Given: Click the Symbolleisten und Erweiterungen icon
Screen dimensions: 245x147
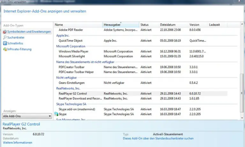Looking at the screenshot, I should [5, 32].
